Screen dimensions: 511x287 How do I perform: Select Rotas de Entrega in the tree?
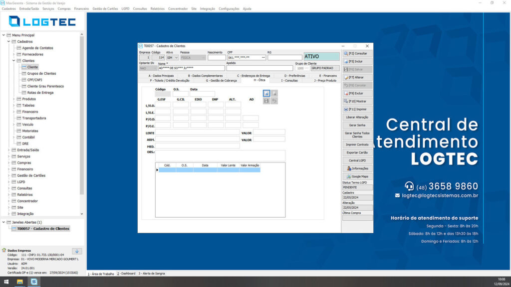(40, 93)
